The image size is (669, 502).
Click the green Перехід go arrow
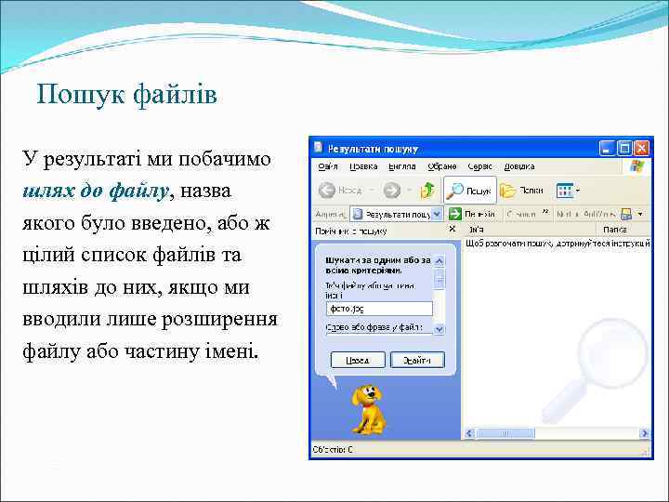pyautogui.click(x=455, y=214)
